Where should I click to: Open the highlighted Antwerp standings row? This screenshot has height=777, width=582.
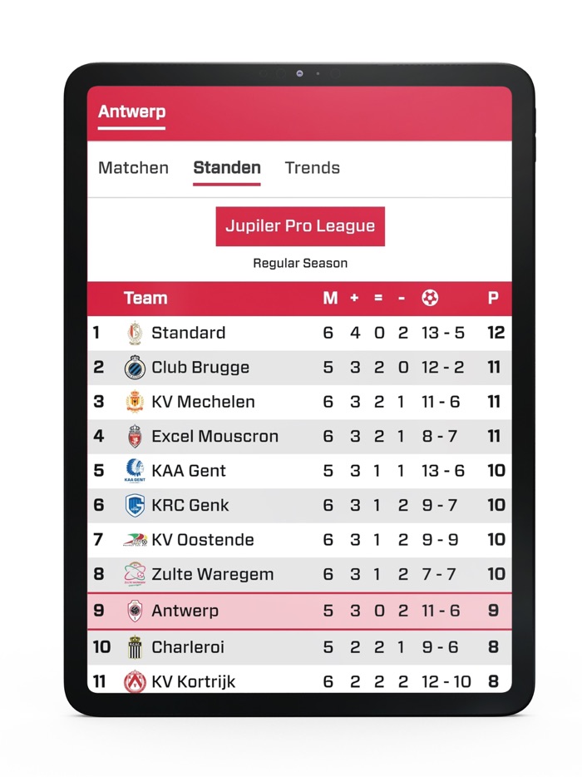(x=299, y=611)
